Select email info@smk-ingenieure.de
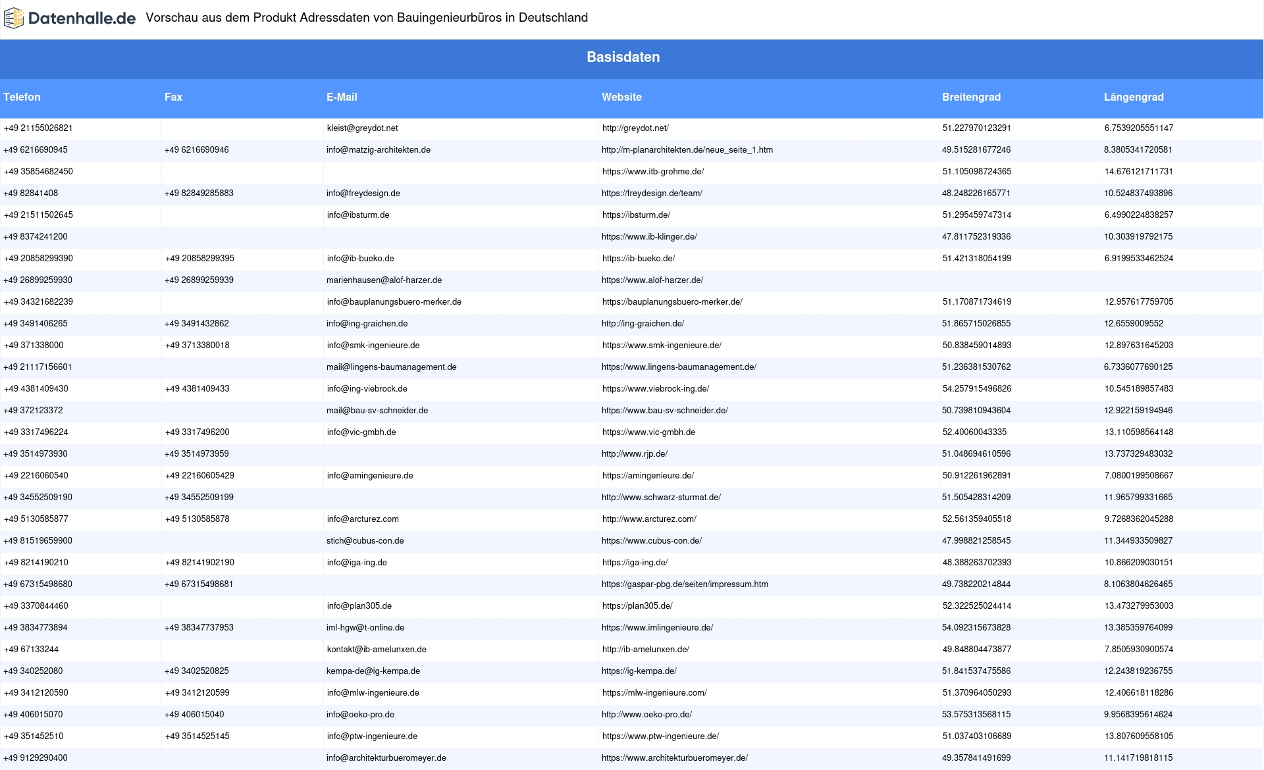Screen dimensions: 1264x770 (x=373, y=346)
